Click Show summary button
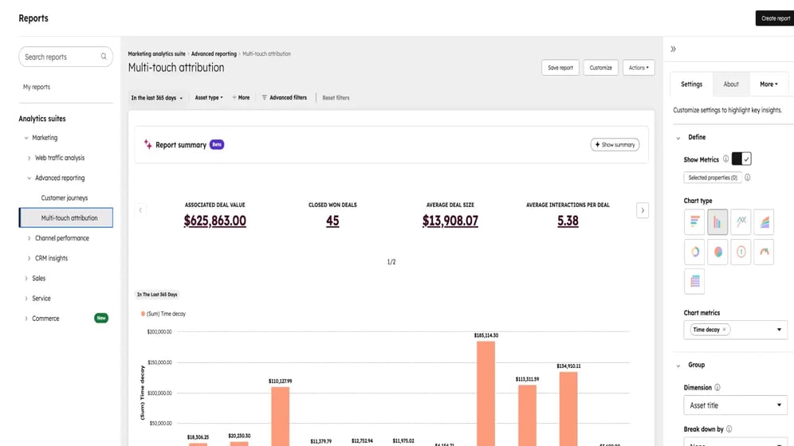The width and height of the screenshot is (794, 446). coord(615,145)
